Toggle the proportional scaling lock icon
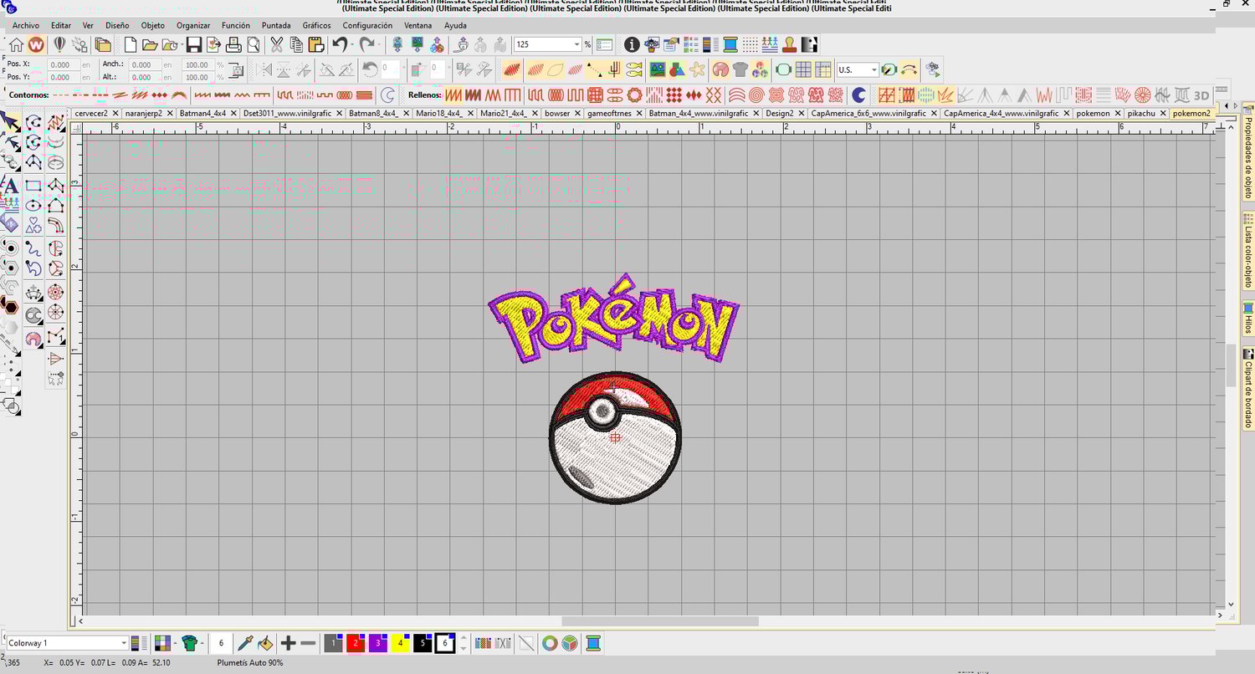This screenshot has width=1255, height=674. point(237,70)
